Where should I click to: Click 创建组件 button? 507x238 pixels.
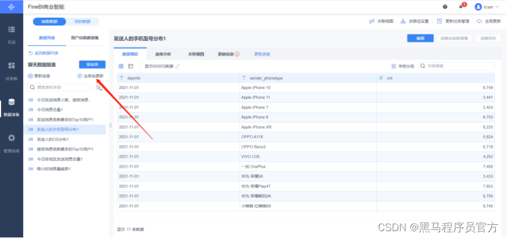pos(488,38)
